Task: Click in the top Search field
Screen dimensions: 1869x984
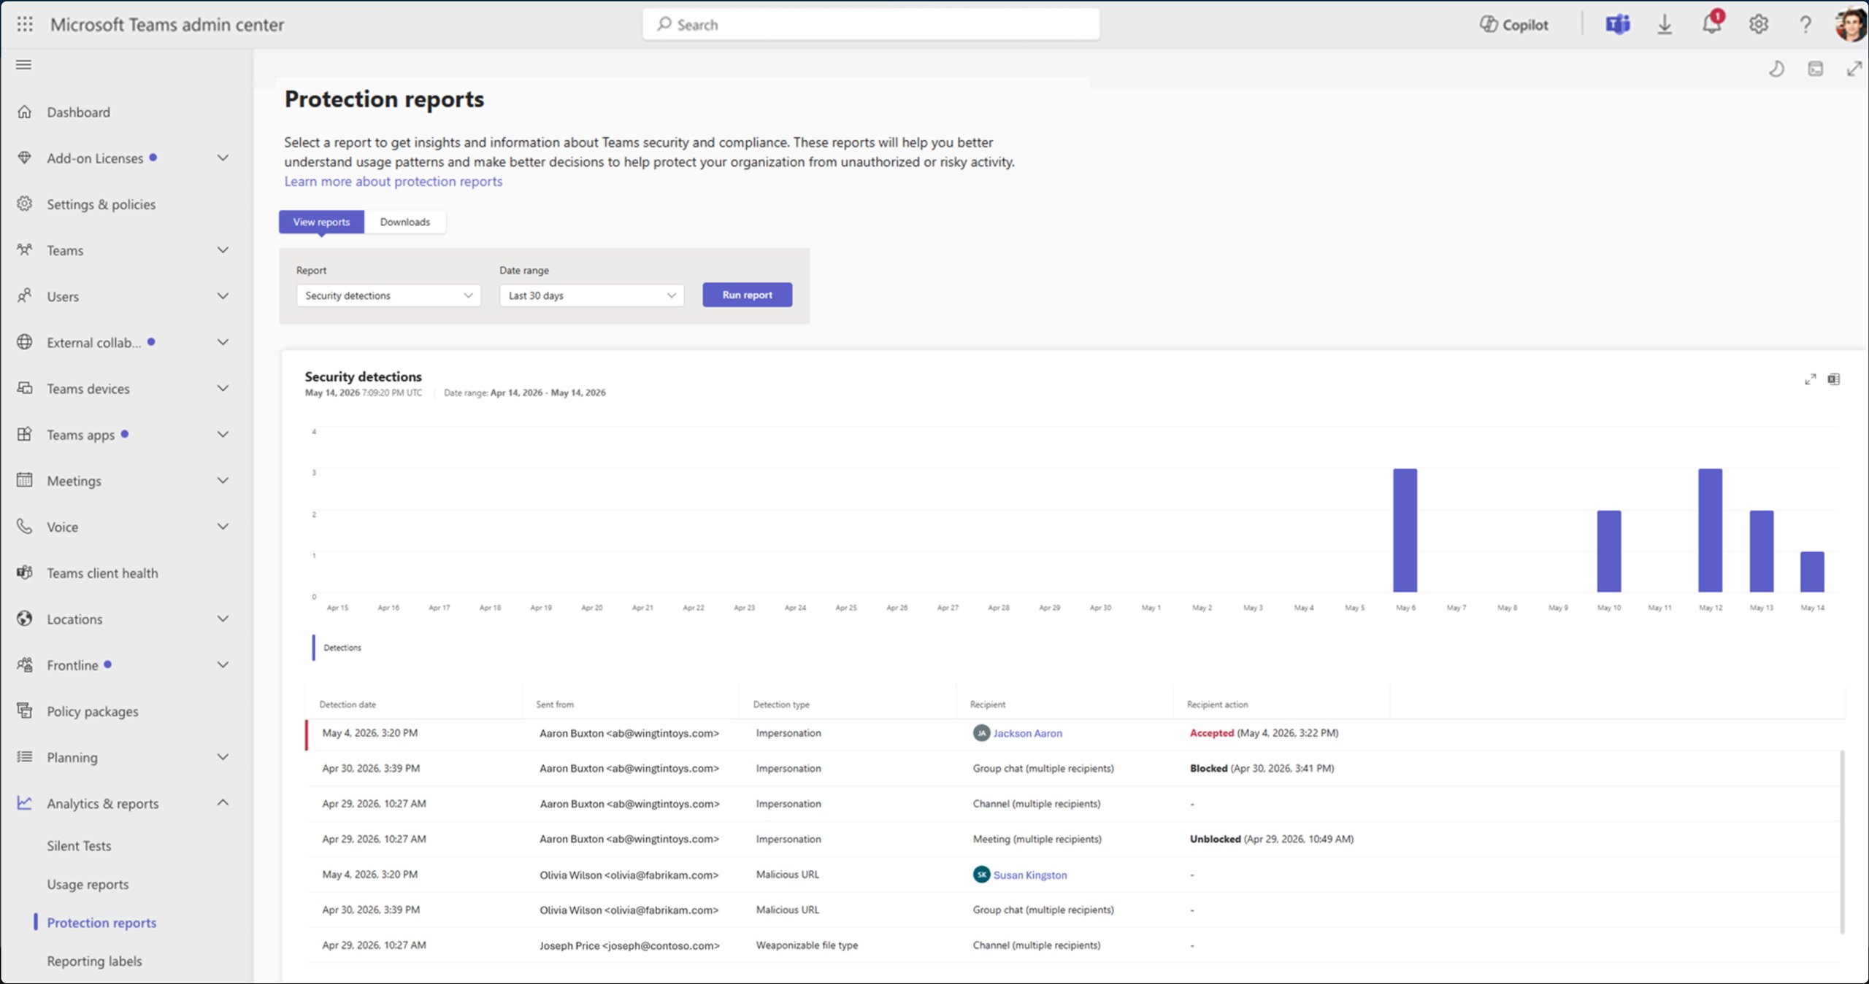Action: 871,24
